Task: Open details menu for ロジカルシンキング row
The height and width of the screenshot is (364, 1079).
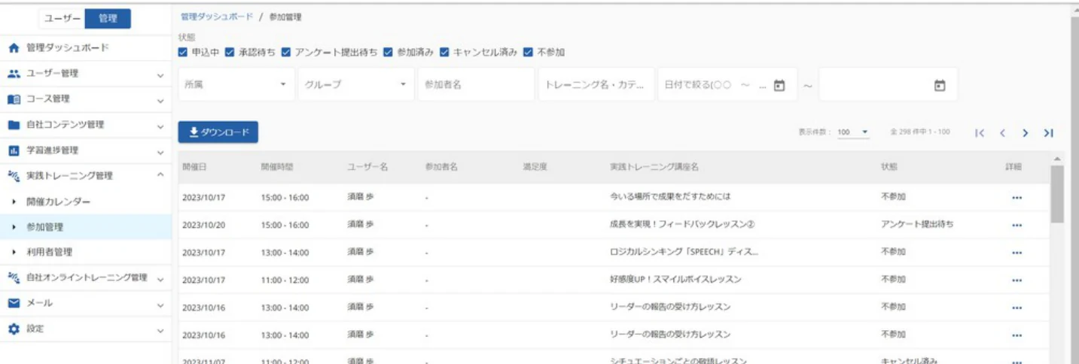Action: coord(1017,253)
